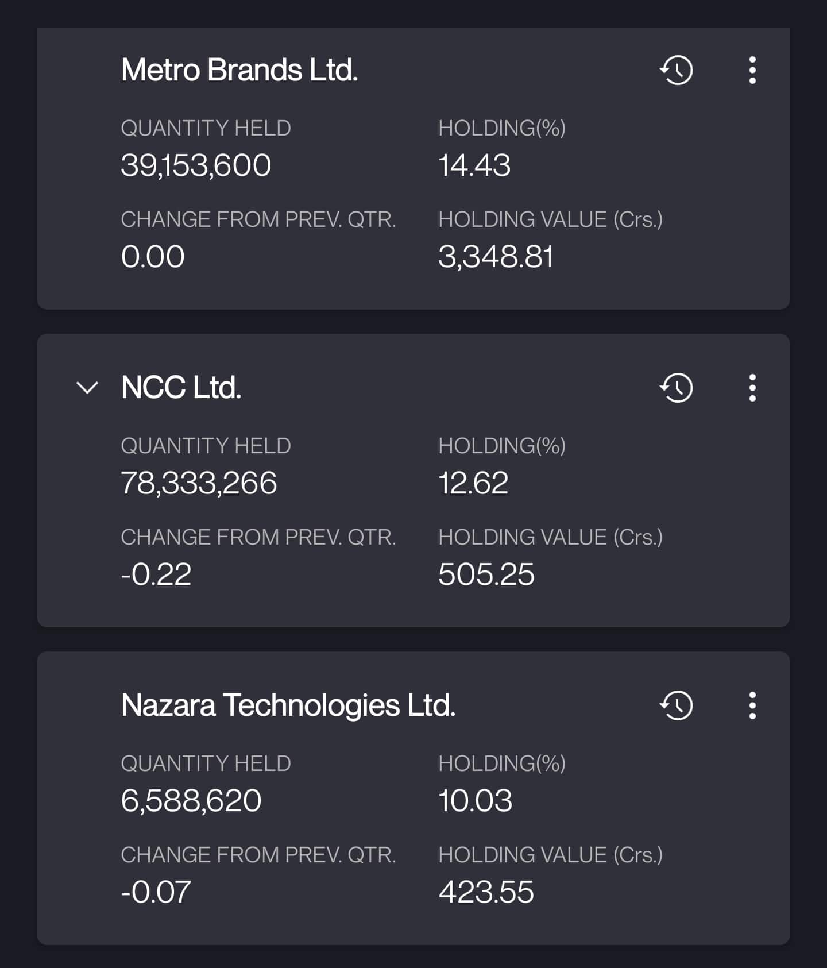Select Metro Brands holding value 3,348.81
Viewport: 827px width, 968px height.
pos(496,257)
